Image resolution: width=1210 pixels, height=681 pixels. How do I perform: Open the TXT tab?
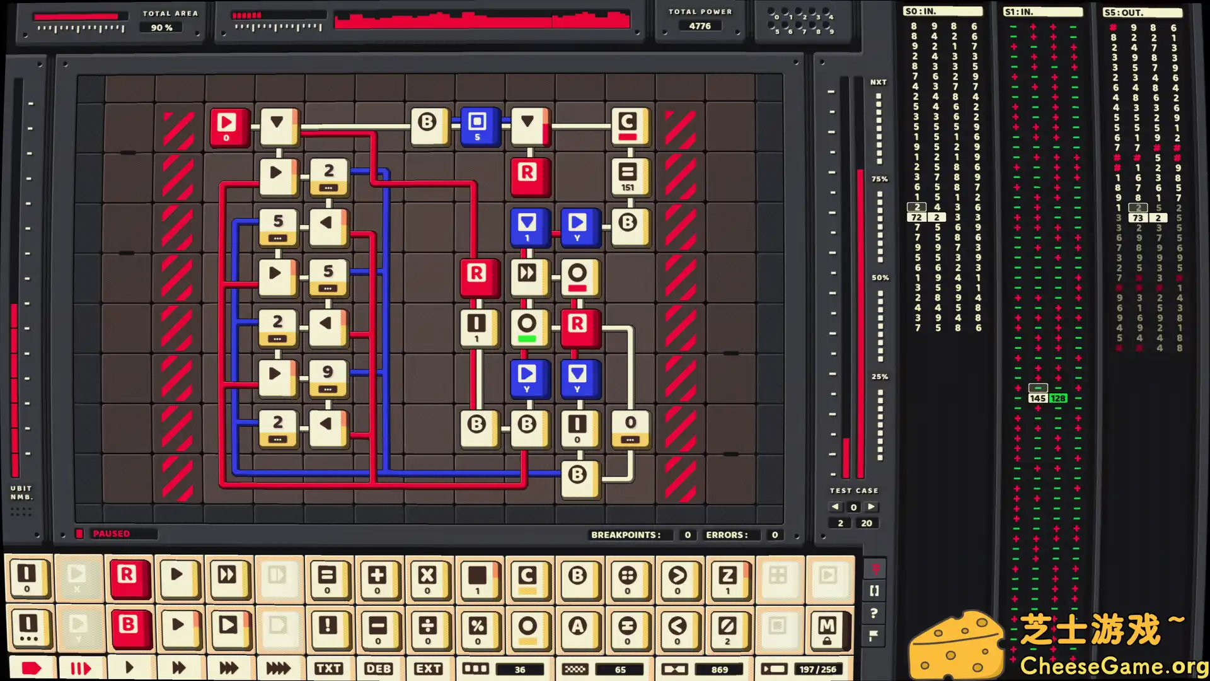(328, 668)
